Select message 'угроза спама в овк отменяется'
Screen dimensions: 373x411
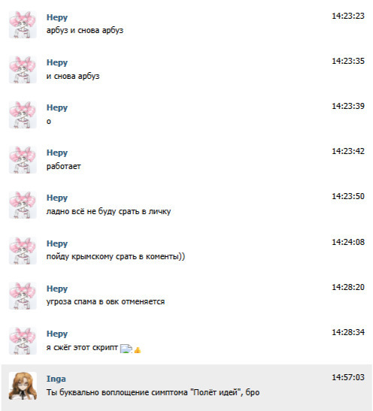click(106, 301)
